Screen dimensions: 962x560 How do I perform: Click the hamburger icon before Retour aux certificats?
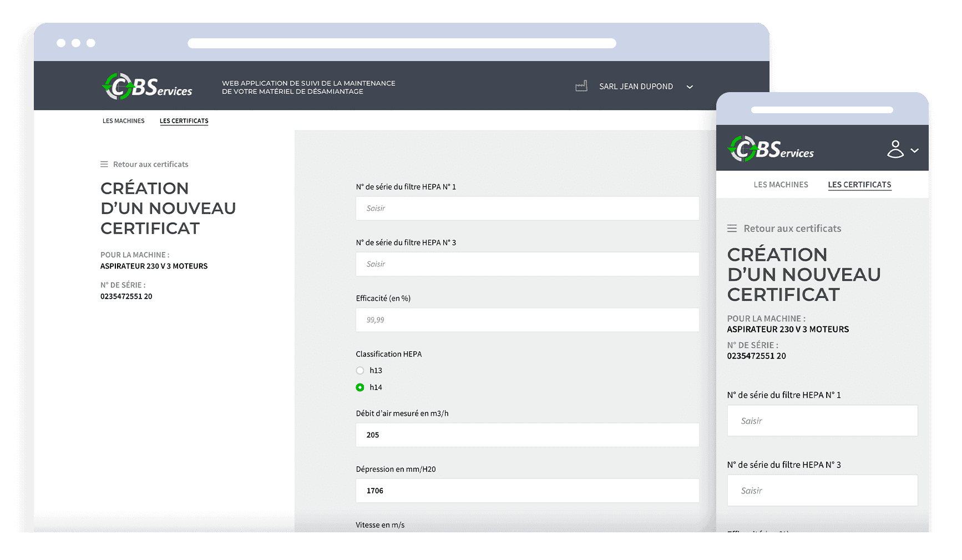(103, 164)
